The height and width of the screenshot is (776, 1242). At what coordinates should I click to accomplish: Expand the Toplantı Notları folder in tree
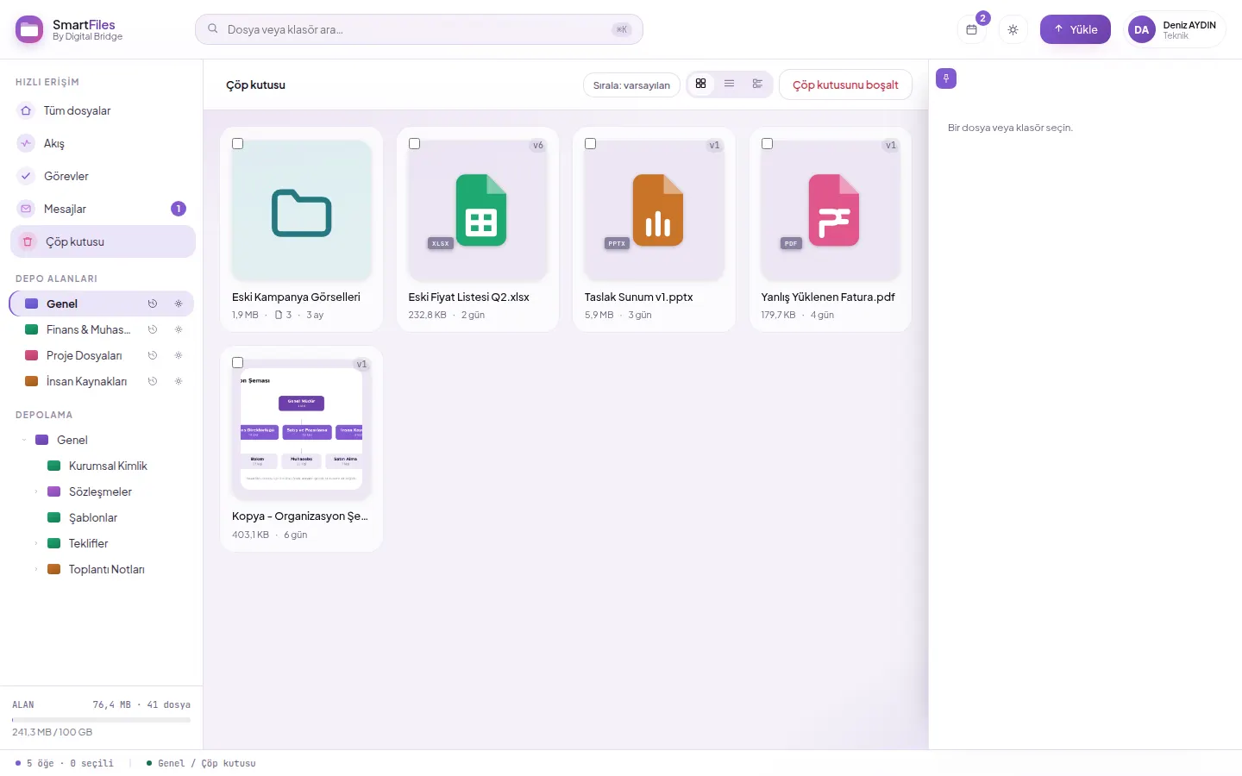(36, 569)
